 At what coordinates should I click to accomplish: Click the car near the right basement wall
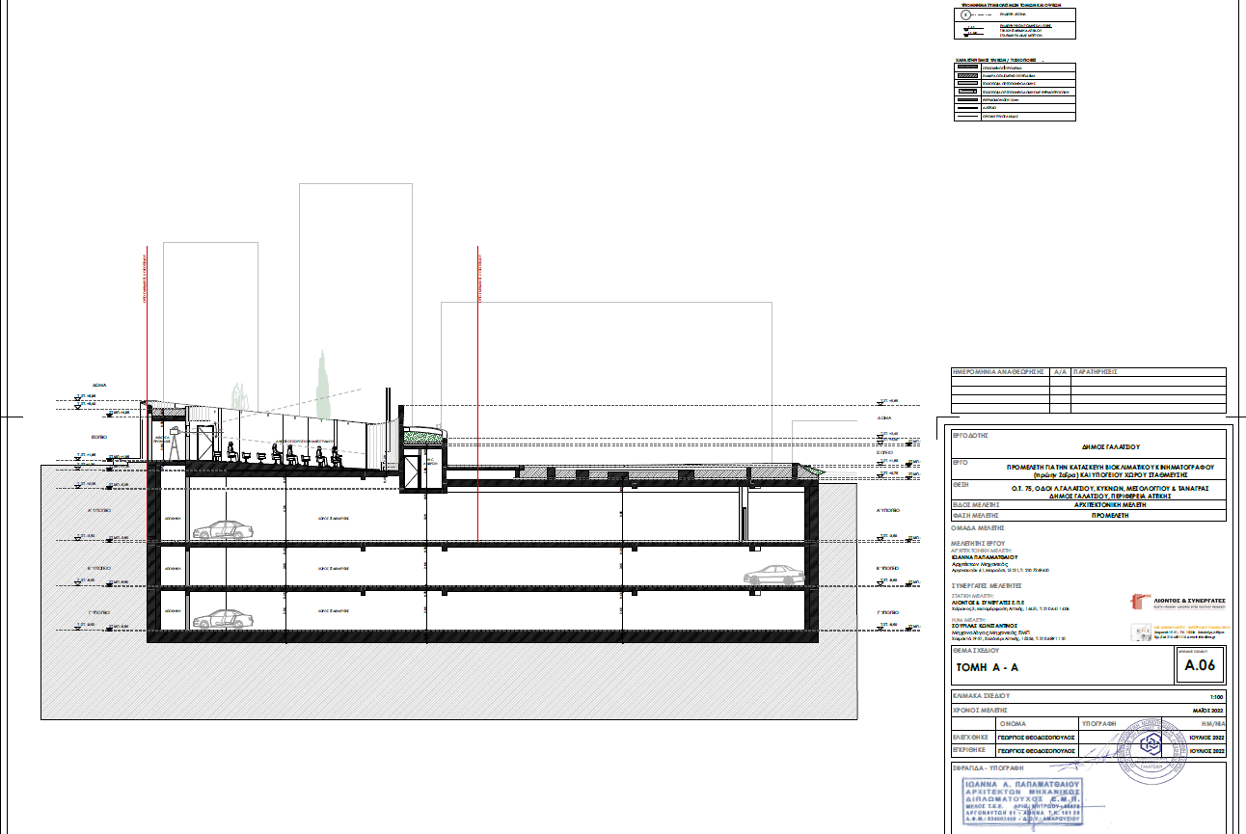tap(827, 575)
